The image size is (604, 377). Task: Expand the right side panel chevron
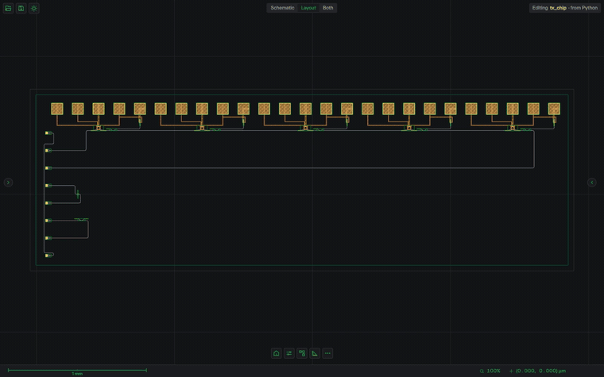(x=592, y=183)
